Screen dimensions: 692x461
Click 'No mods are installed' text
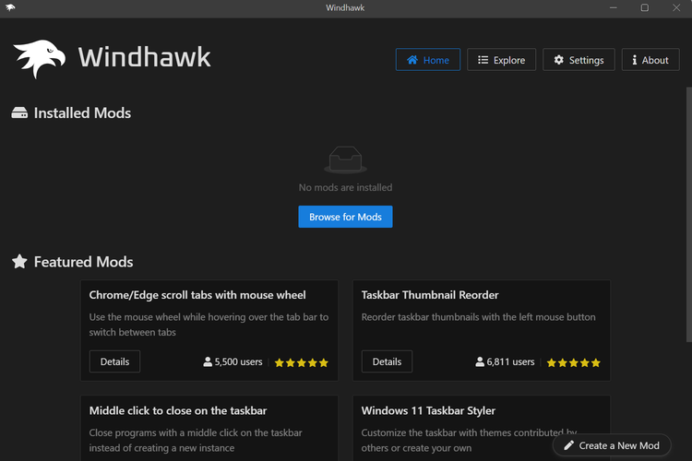pyautogui.click(x=345, y=187)
